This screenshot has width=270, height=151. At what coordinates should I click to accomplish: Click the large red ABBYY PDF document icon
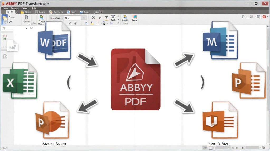click(136, 79)
